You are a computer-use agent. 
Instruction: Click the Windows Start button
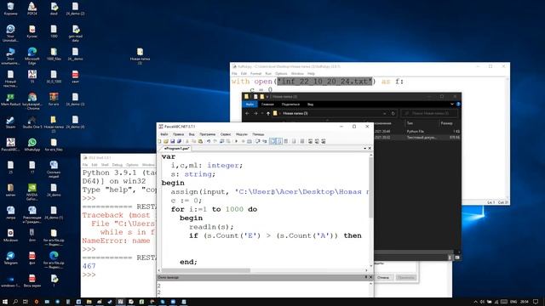pos(5,302)
